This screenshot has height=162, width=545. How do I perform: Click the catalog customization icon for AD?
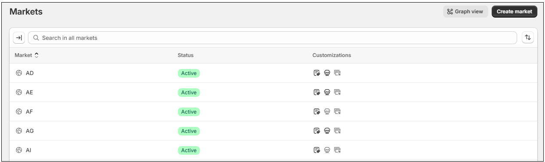tap(317, 73)
